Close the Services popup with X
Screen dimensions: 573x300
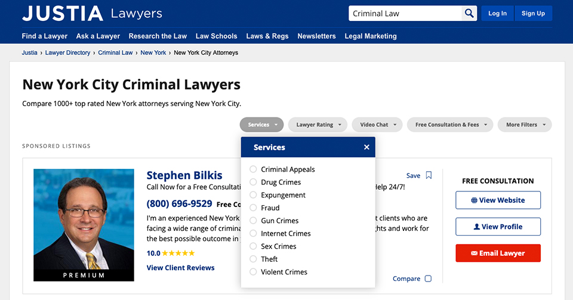click(366, 147)
